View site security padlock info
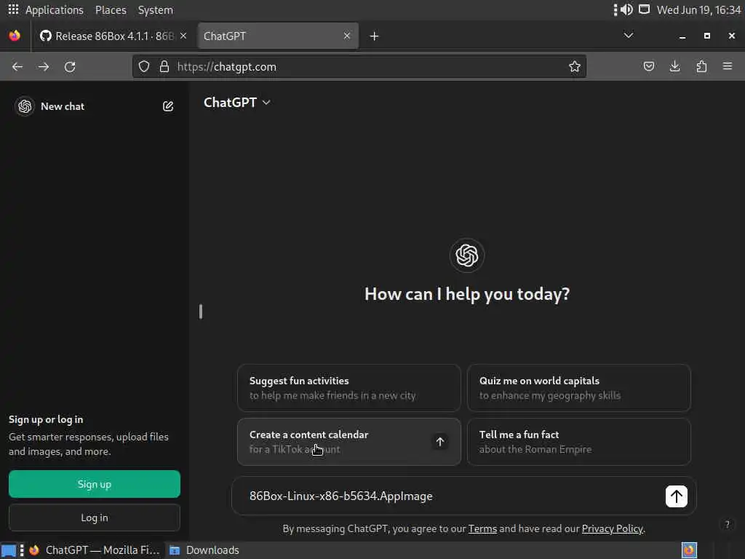Image resolution: width=745 pixels, height=559 pixels. (164, 66)
